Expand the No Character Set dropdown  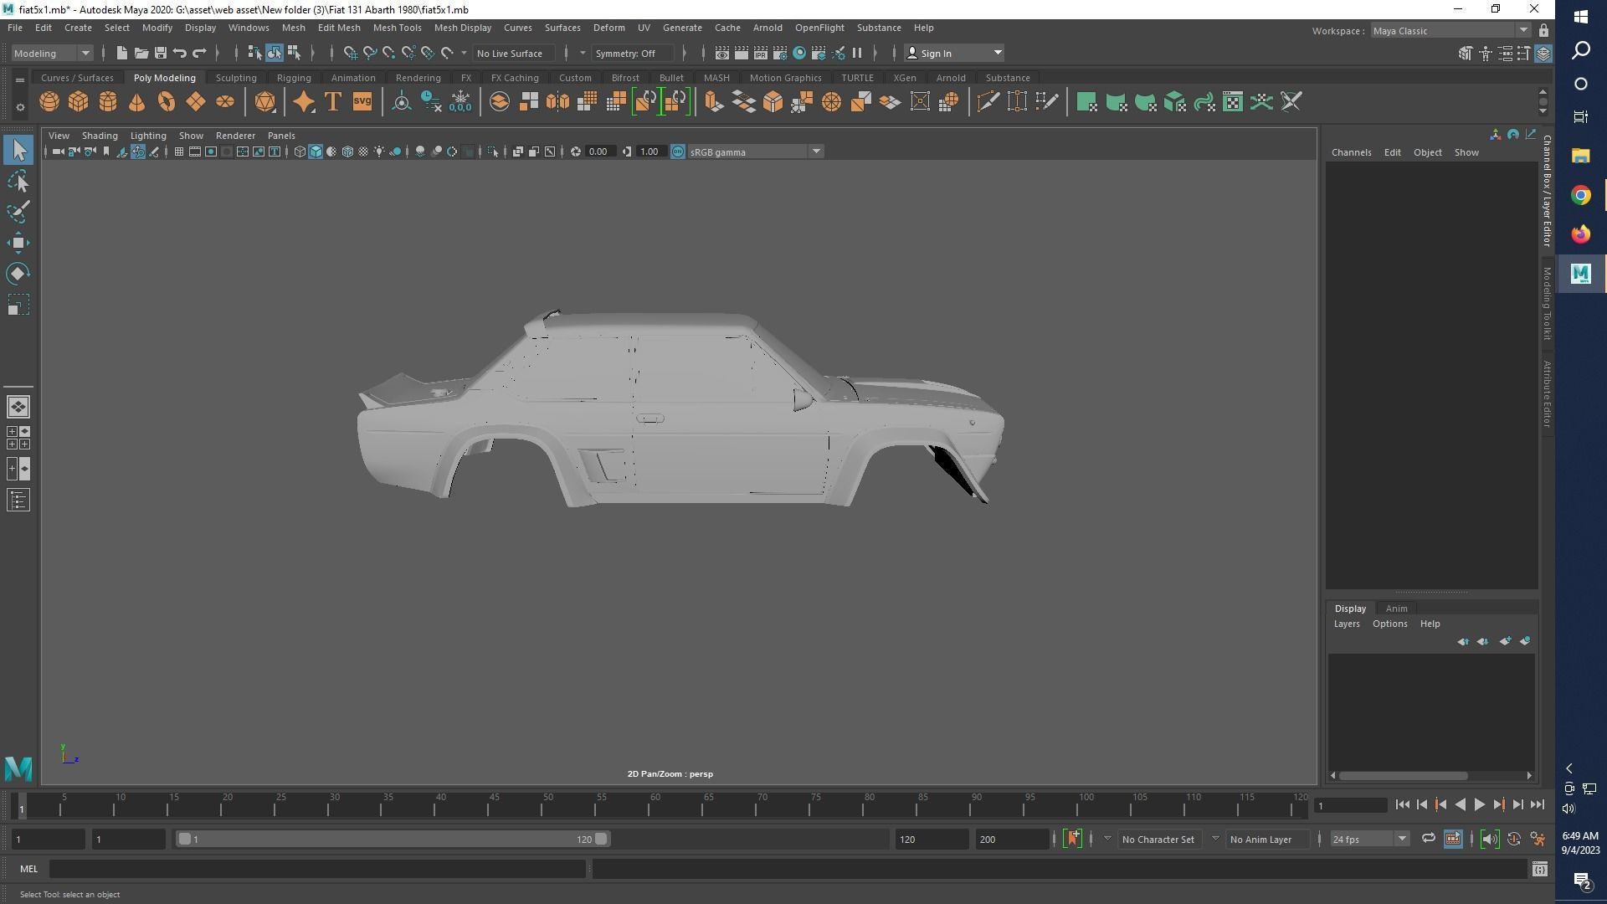[x=1106, y=839]
